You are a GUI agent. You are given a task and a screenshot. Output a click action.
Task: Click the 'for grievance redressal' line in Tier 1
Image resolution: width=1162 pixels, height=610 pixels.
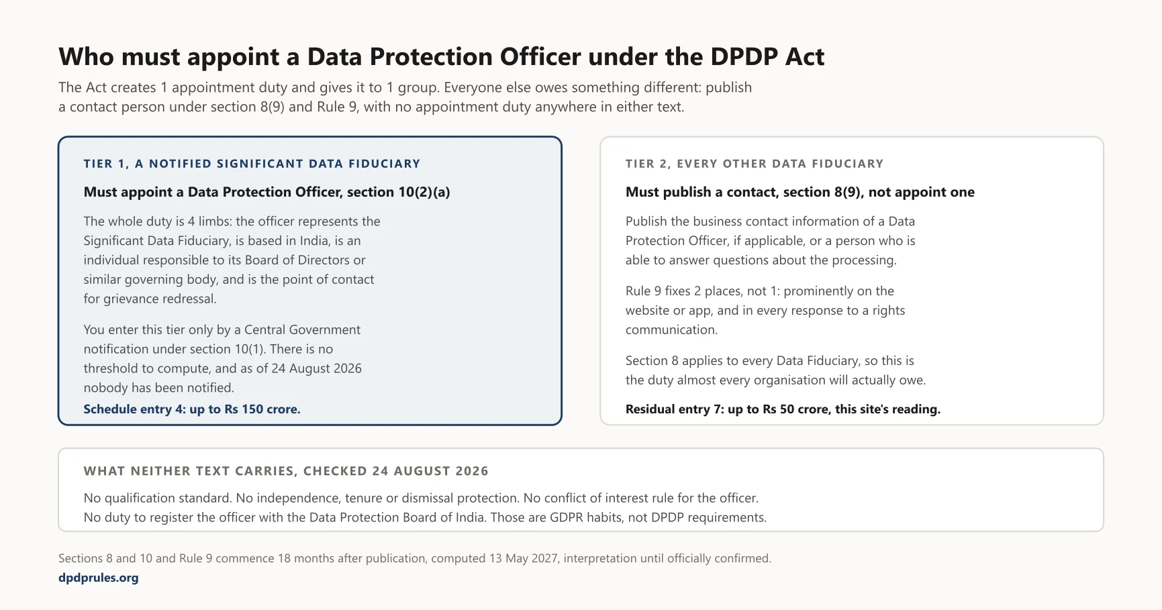pyautogui.click(x=150, y=299)
